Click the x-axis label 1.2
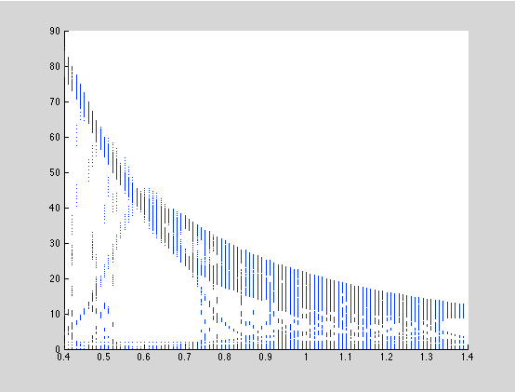Image resolution: width=515 pixels, height=392 pixels. (387, 357)
